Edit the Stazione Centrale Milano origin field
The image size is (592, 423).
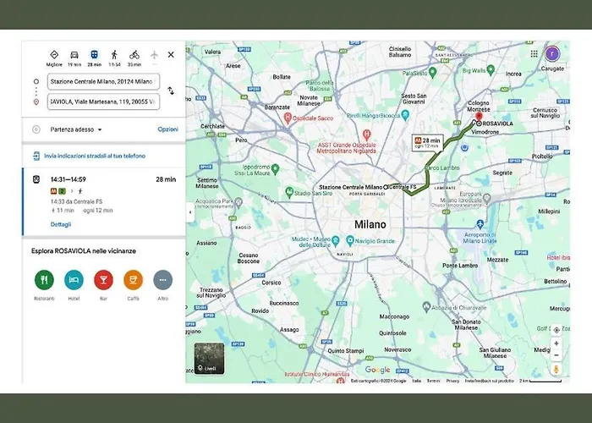pos(103,81)
